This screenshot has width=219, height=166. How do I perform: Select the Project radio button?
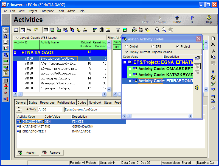pyautogui.click(x=178, y=46)
